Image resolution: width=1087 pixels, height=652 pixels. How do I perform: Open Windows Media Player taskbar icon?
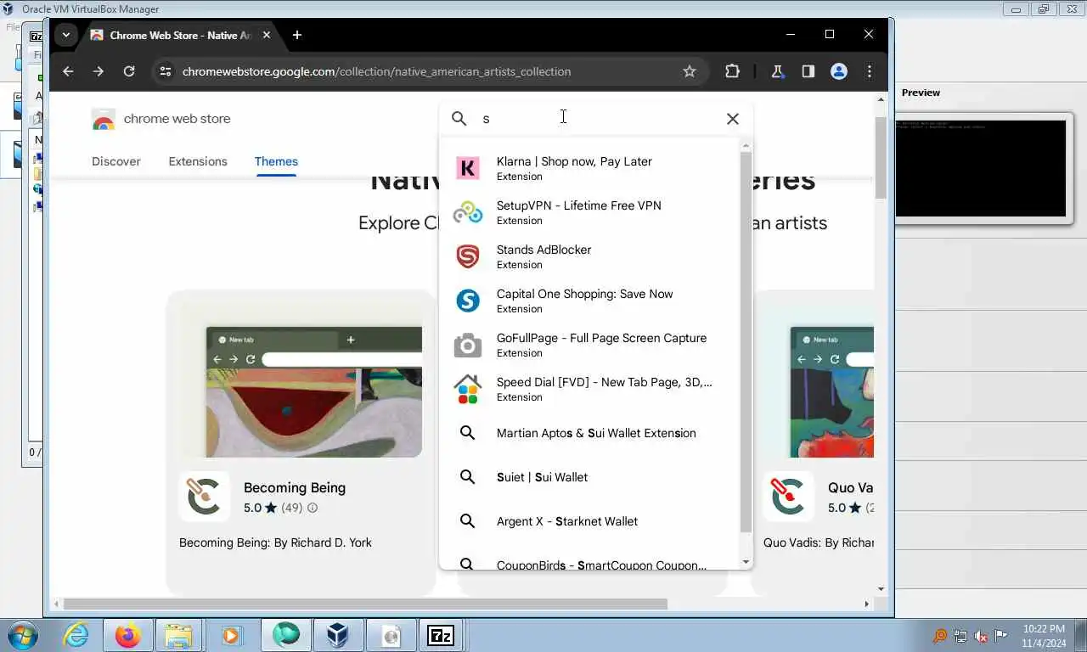pos(230,635)
